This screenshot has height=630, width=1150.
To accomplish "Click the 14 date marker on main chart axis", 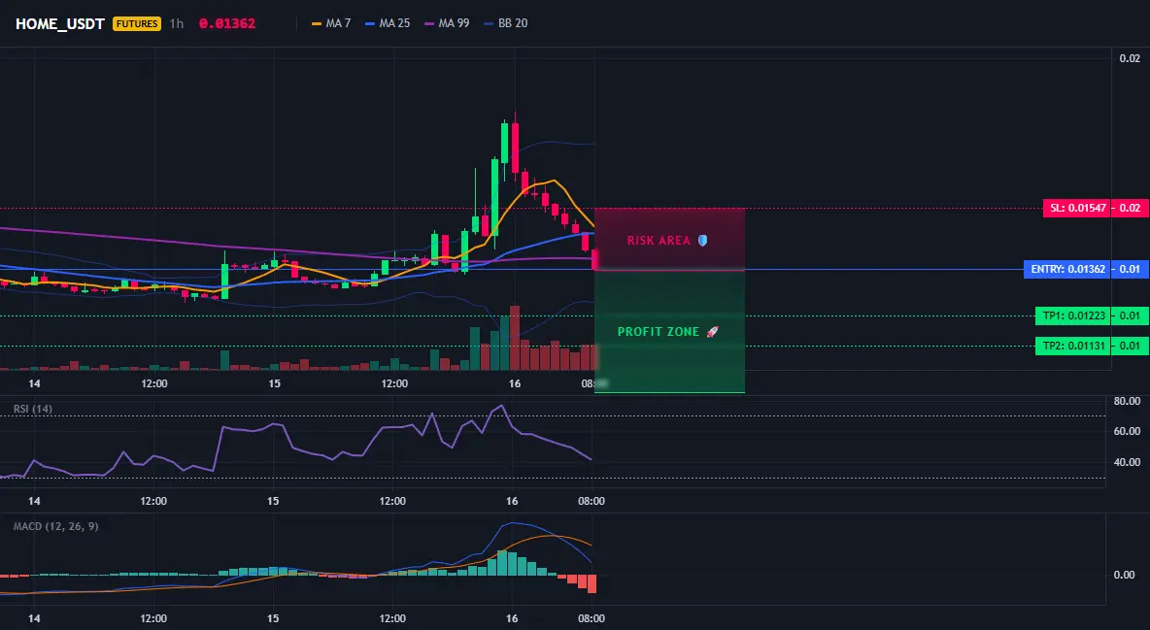I will [34, 383].
